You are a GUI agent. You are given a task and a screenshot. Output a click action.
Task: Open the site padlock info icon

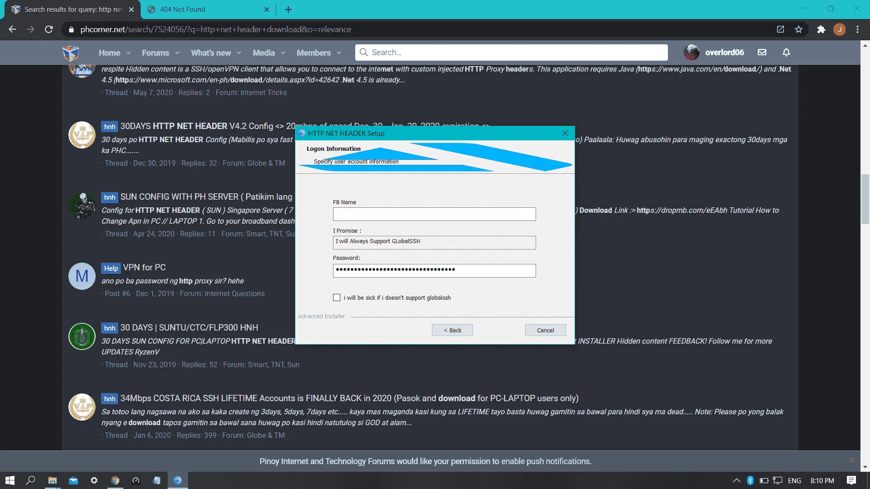click(71, 29)
